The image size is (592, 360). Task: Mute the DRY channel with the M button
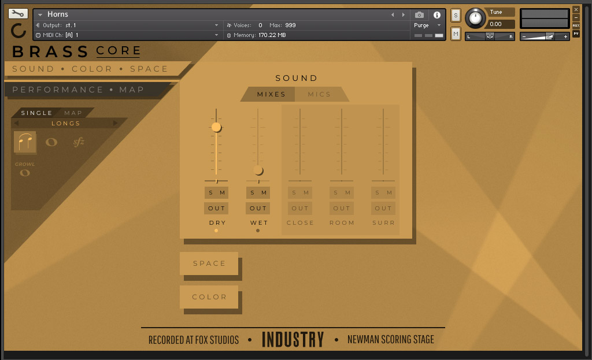tap(223, 192)
